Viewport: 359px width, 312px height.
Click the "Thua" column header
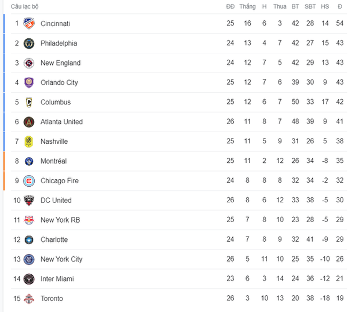coord(280,6)
